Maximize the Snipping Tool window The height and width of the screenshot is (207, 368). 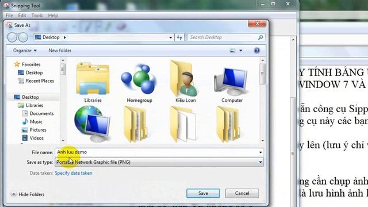[x=273, y=4]
